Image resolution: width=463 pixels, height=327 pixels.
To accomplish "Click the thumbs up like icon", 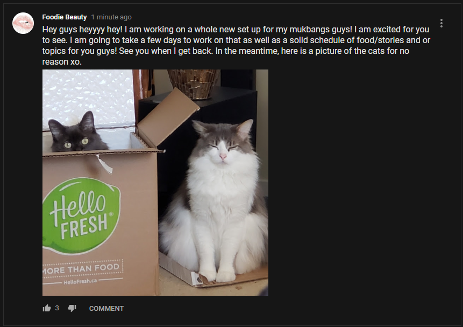I will click(x=47, y=308).
